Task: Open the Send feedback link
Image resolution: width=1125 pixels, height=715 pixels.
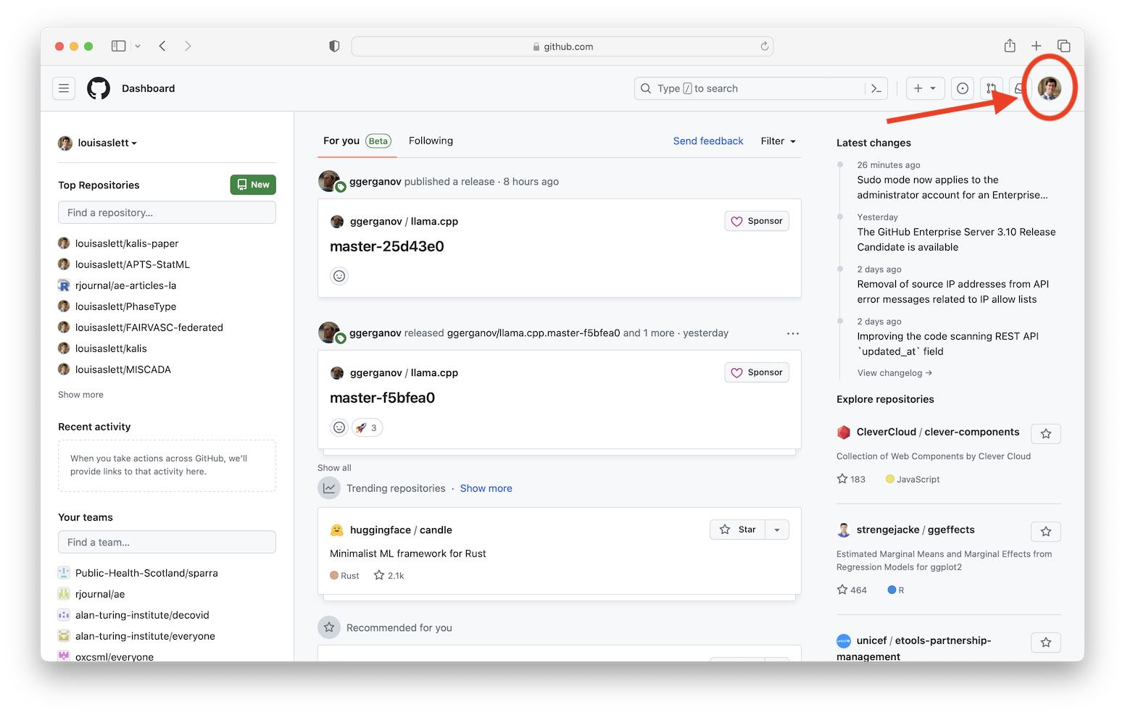Action: pyautogui.click(x=707, y=141)
